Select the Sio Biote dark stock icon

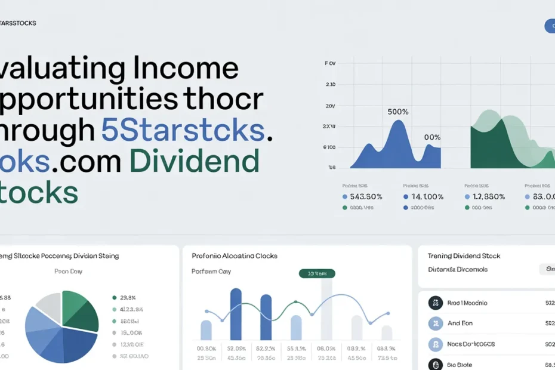[436, 364]
